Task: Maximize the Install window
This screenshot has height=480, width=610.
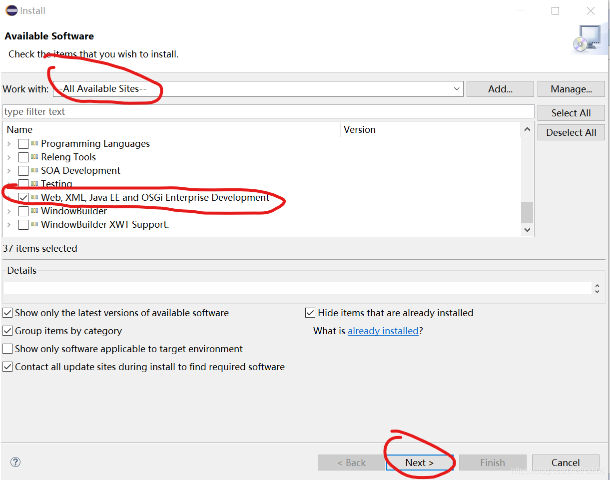Action: tap(555, 10)
